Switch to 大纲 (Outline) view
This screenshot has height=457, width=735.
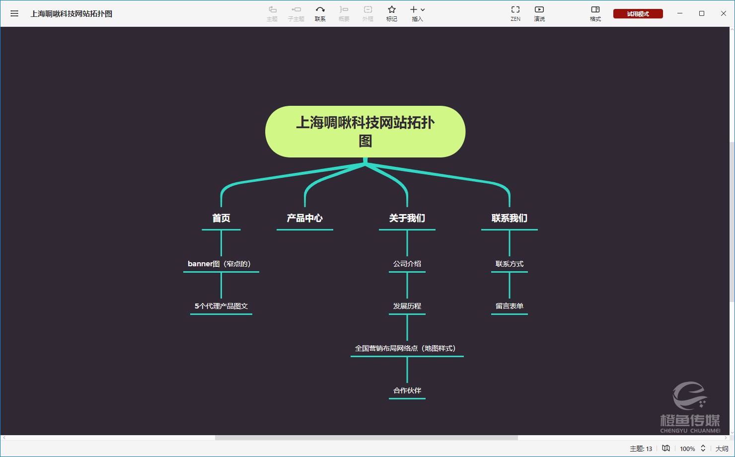(722, 449)
